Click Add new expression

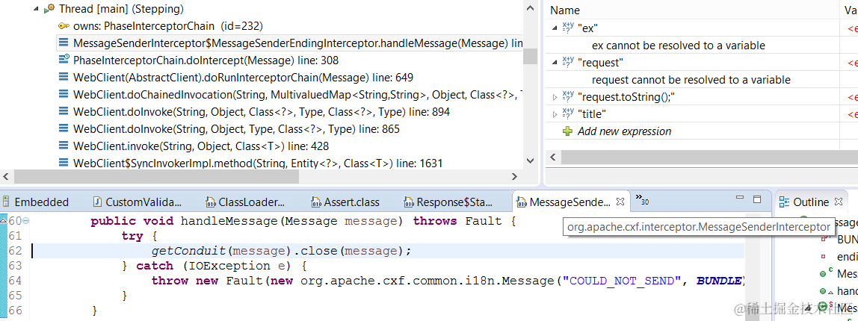pyautogui.click(x=624, y=131)
